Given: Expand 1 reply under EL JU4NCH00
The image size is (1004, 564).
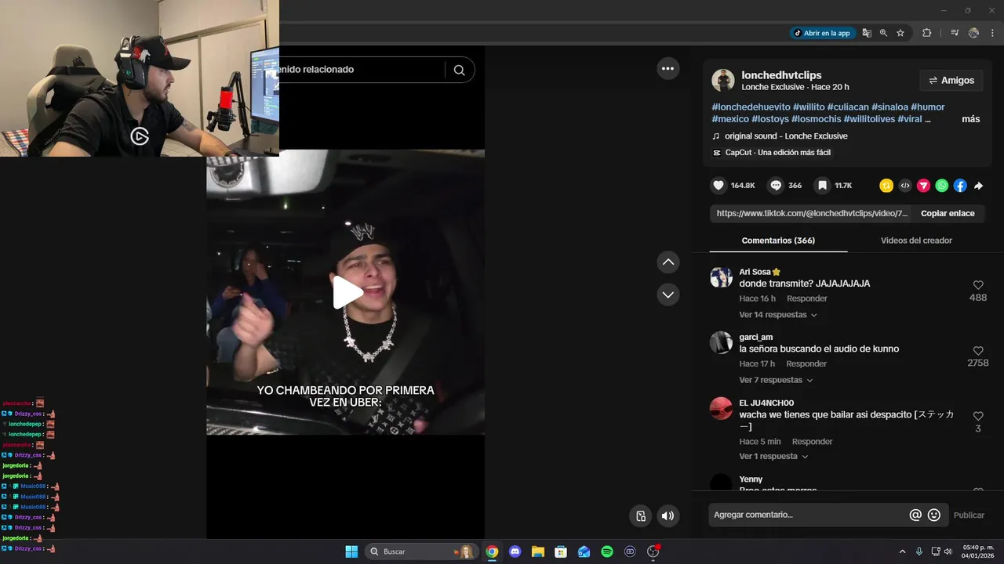Looking at the screenshot, I should tap(773, 456).
